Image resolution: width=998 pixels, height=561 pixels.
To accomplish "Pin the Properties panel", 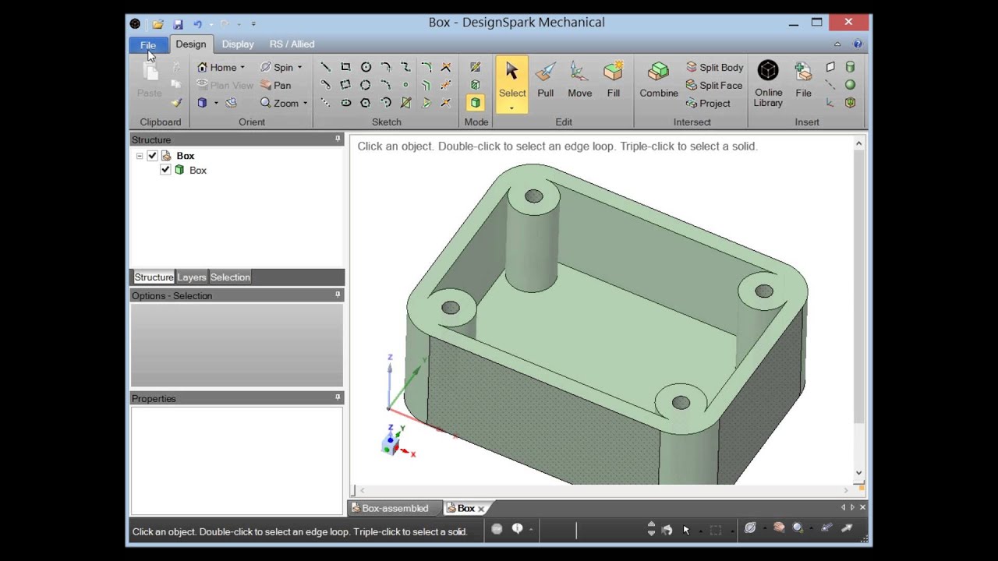I will pos(338,398).
